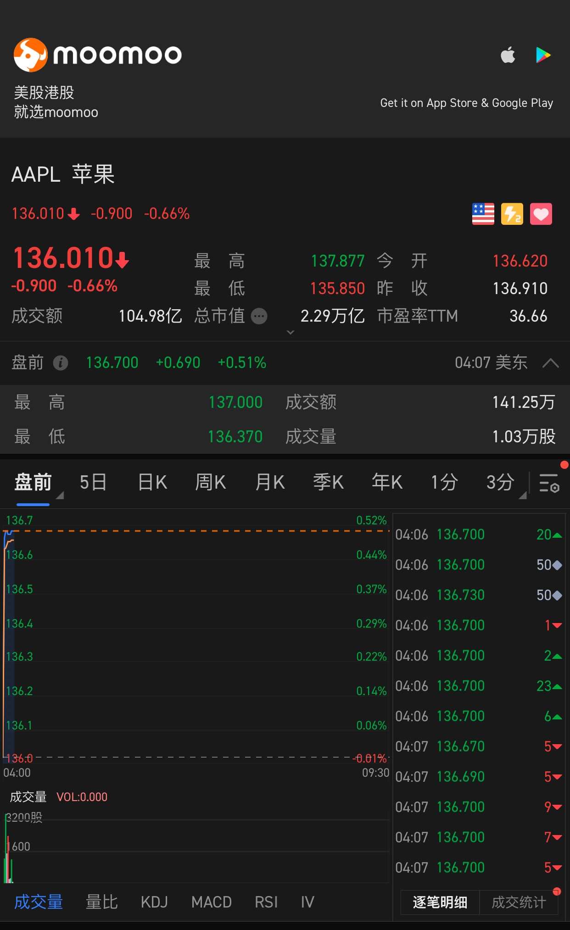Tap the day low value 135.850
The height and width of the screenshot is (930, 570).
point(337,289)
